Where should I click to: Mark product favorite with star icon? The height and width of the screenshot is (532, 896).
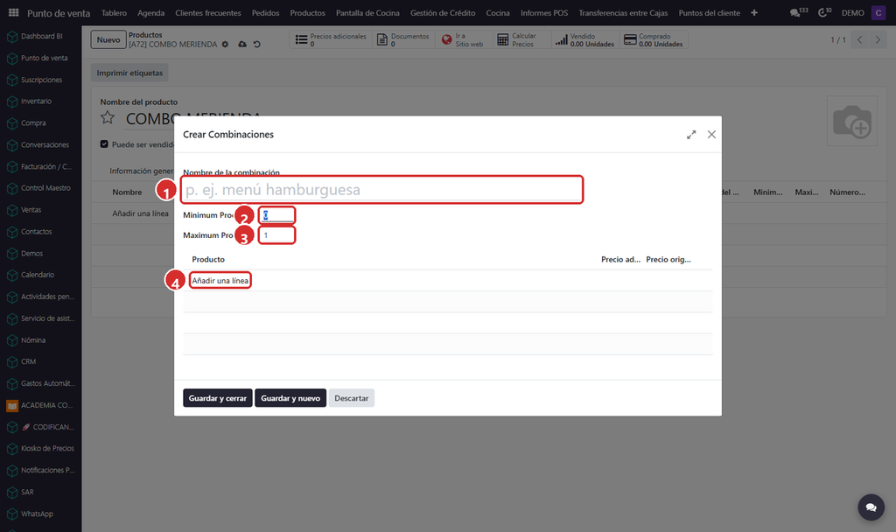tap(108, 118)
